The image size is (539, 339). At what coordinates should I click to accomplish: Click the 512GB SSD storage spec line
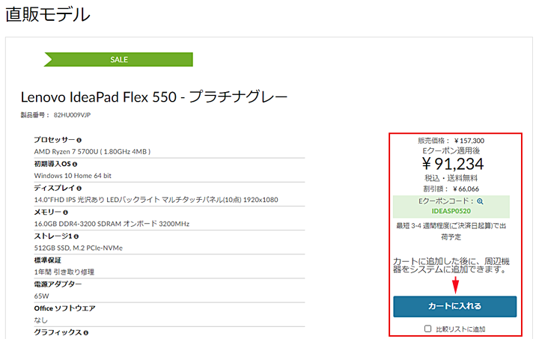coord(79,248)
